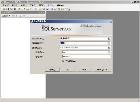Toggle the Remember password (记住密码) checkbox
Screen dimensions: 140x102
(64, 61)
